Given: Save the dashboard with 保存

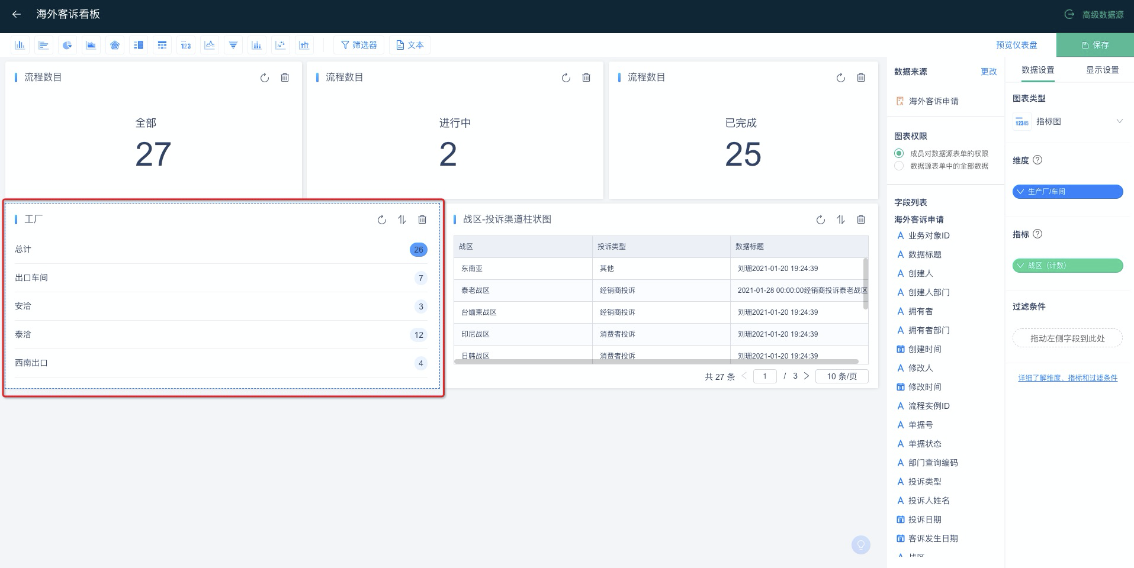Looking at the screenshot, I should (1095, 45).
